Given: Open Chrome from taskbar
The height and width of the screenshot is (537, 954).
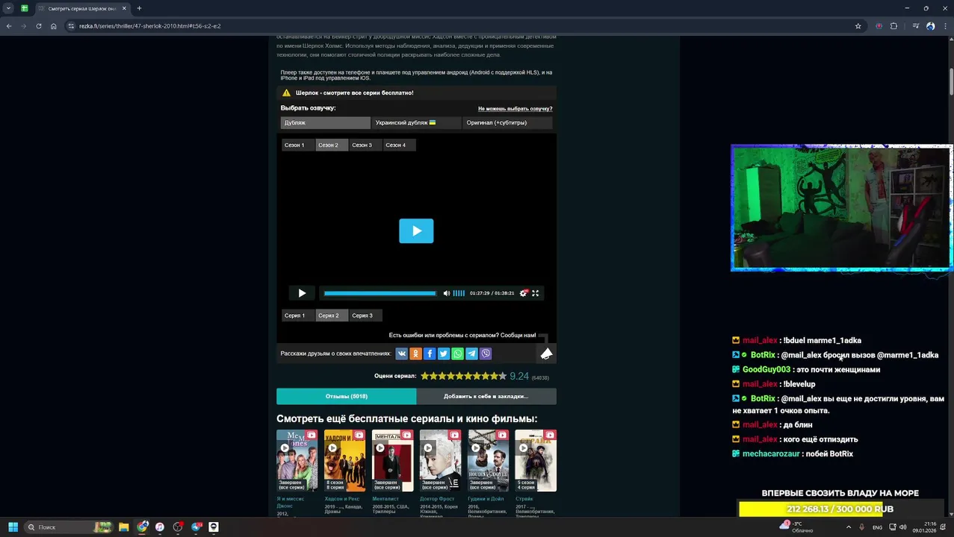Looking at the screenshot, I should pyautogui.click(x=142, y=527).
